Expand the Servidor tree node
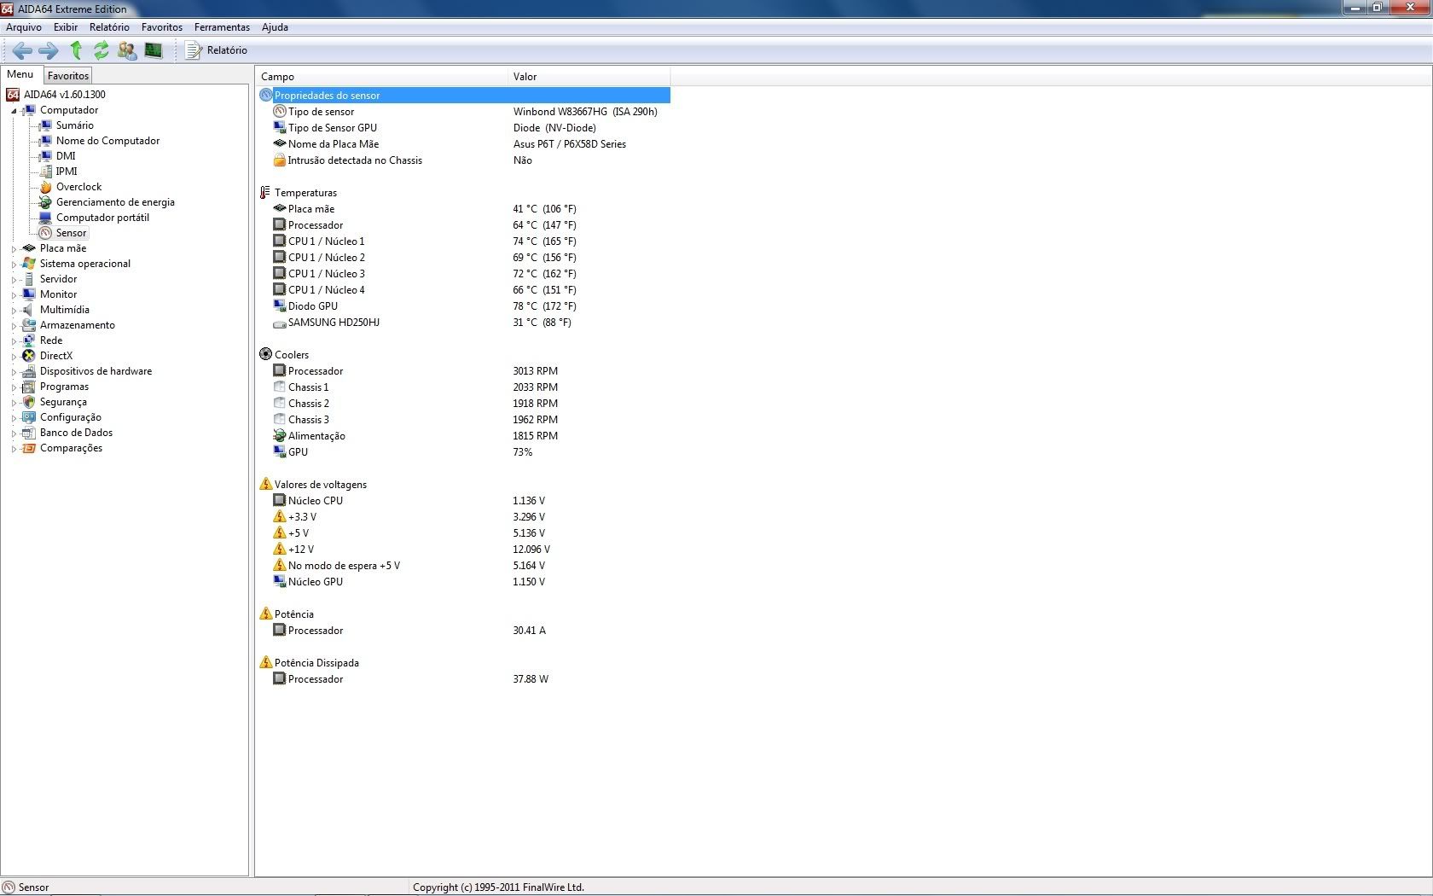Viewport: 1433px width, 896px height. 14,280
